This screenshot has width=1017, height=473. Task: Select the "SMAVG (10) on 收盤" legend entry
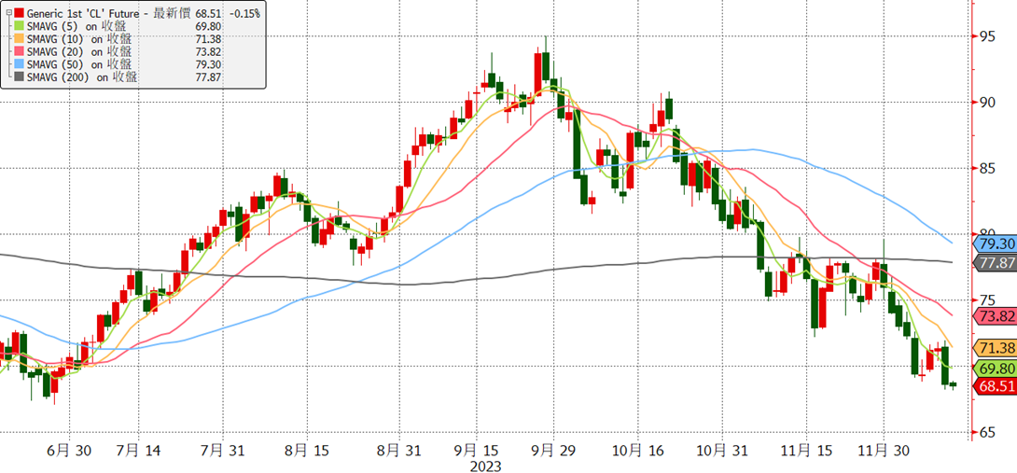(x=80, y=39)
